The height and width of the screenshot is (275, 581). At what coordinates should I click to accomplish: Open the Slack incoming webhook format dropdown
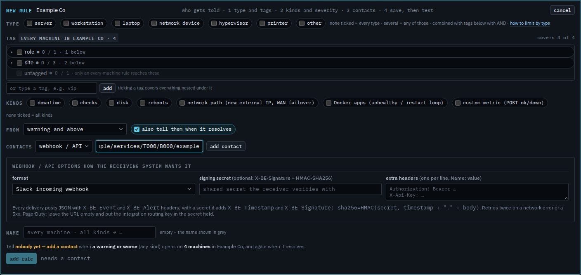point(104,189)
